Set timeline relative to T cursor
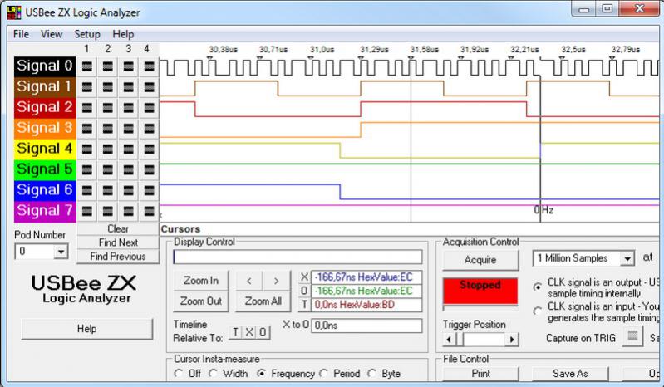The width and height of the screenshot is (664, 387). tap(235, 332)
